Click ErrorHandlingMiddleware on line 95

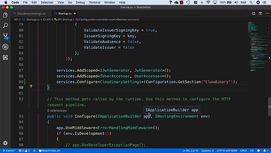click(x=124, y=128)
